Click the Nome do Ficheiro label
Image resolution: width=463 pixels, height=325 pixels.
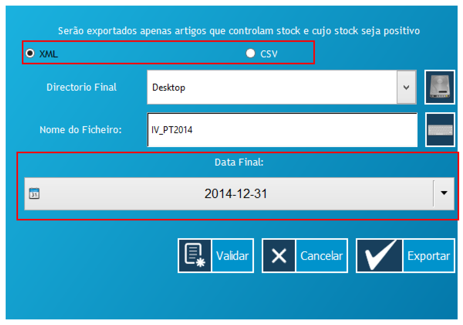80,130
